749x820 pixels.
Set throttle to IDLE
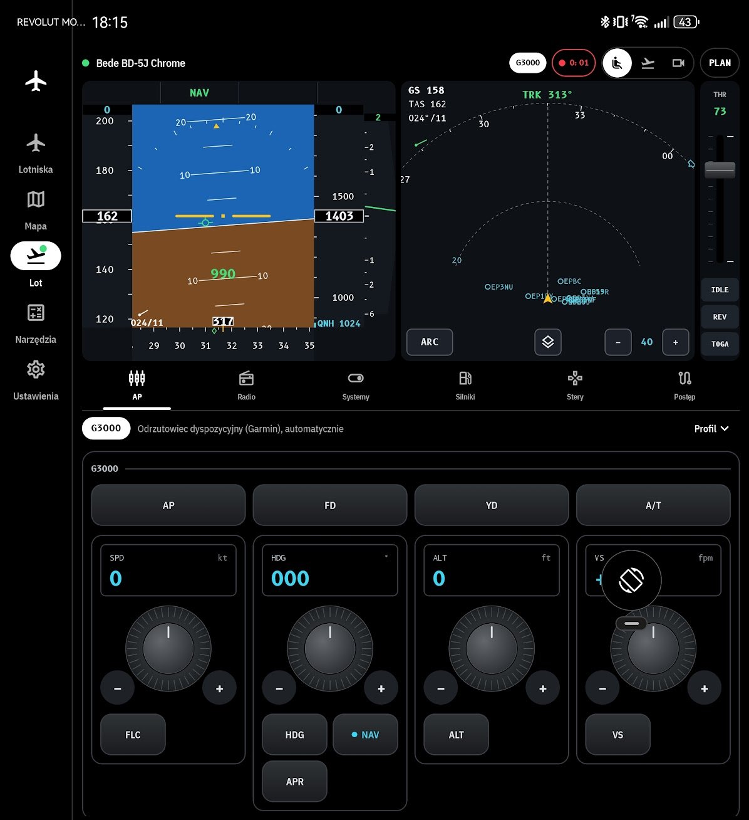coord(720,290)
